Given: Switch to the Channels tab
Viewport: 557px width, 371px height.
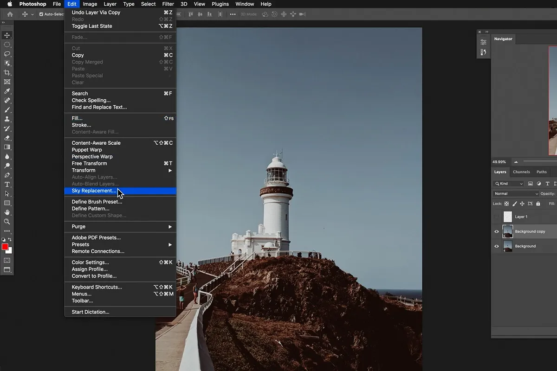Looking at the screenshot, I should point(521,172).
